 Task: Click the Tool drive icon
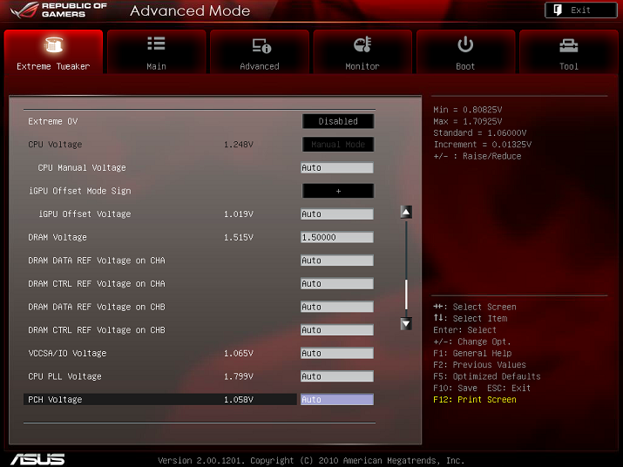(569, 45)
